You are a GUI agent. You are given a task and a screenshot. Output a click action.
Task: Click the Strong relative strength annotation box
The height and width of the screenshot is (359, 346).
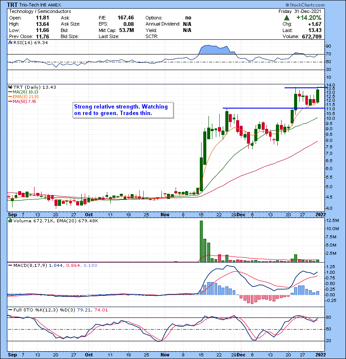point(123,110)
